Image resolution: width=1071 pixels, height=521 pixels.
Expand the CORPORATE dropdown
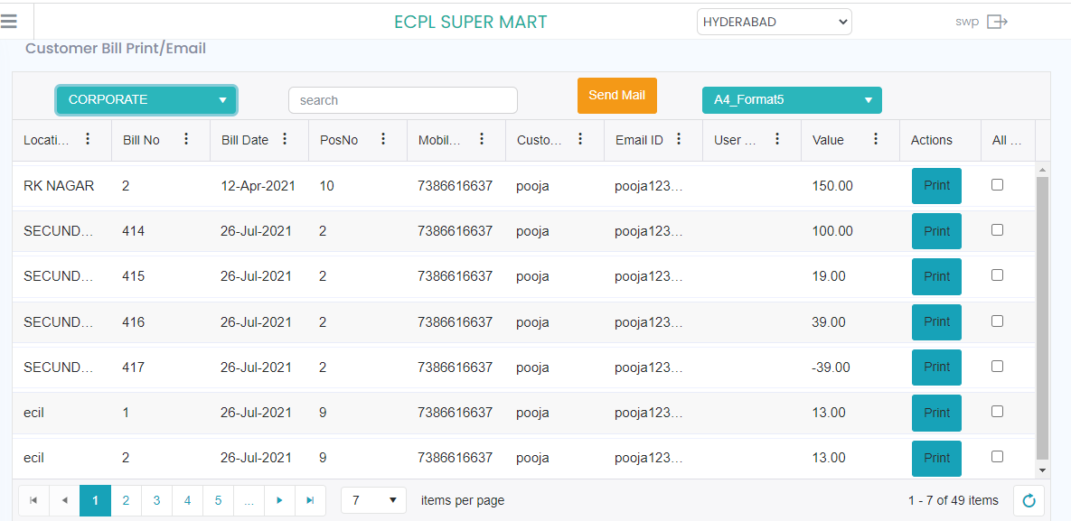tap(146, 100)
